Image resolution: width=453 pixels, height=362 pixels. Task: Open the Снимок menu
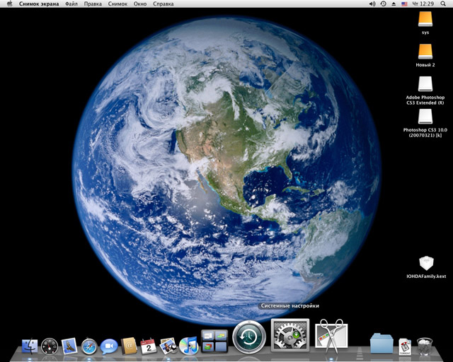point(117,4)
